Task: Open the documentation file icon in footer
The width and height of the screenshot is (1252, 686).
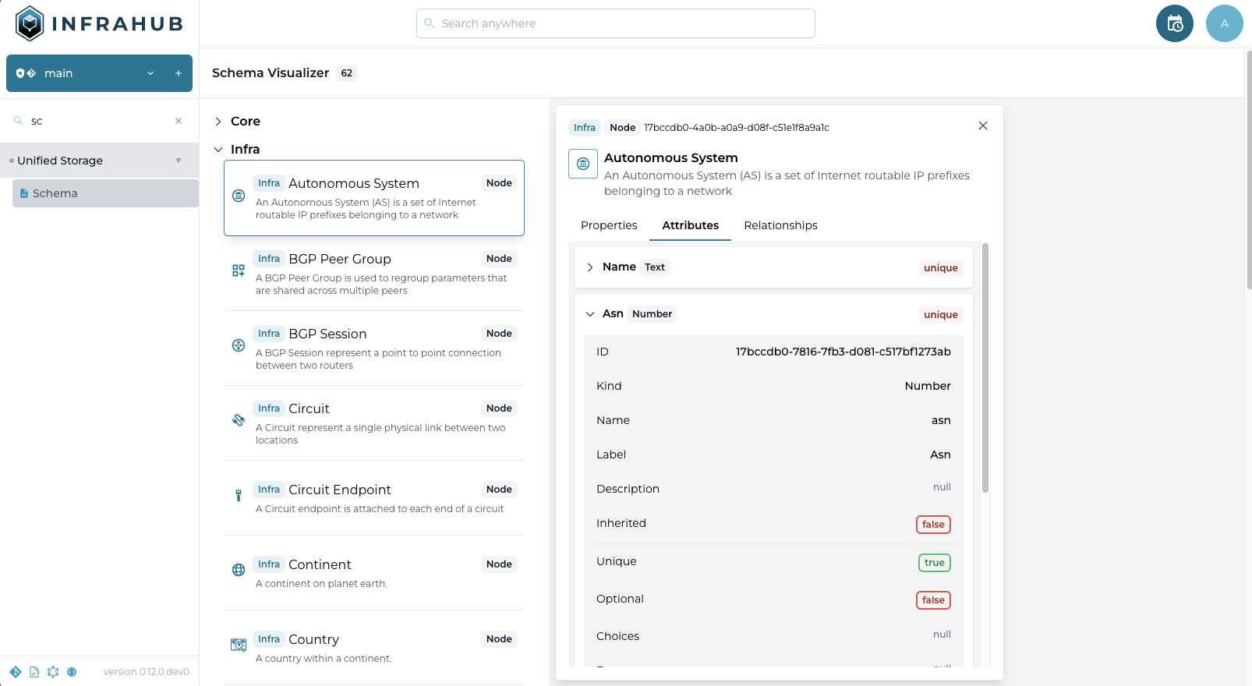Action: point(34,672)
